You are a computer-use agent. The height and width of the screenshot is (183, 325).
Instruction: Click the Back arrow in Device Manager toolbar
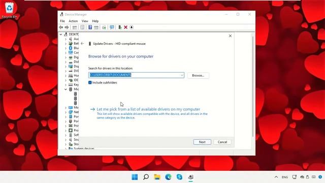pyautogui.click(x=61, y=27)
